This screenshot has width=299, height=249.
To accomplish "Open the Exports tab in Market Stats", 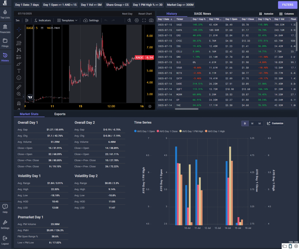I will [x=60, y=114].
